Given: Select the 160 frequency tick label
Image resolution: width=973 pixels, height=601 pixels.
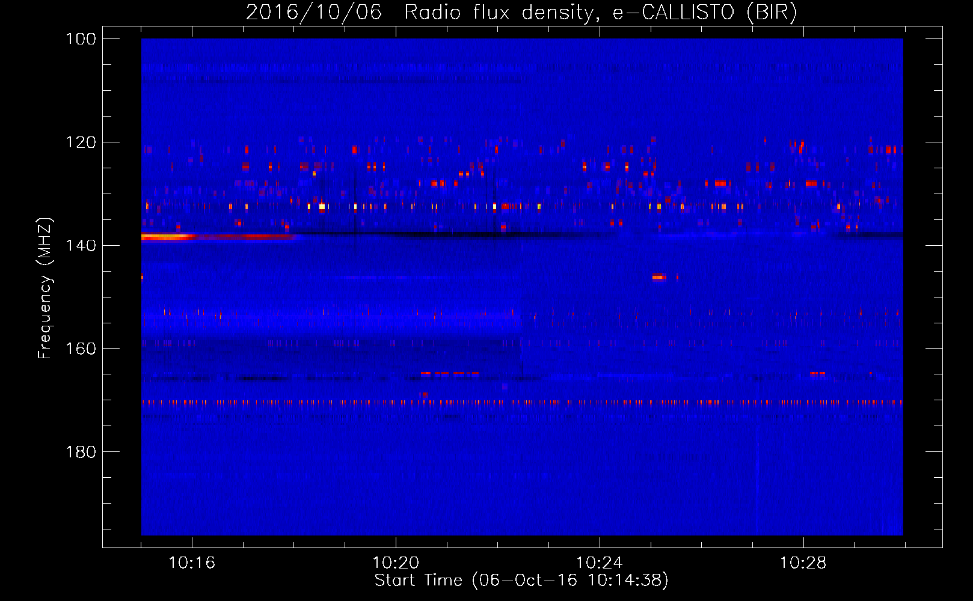Looking at the screenshot, I should pos(82,349).
